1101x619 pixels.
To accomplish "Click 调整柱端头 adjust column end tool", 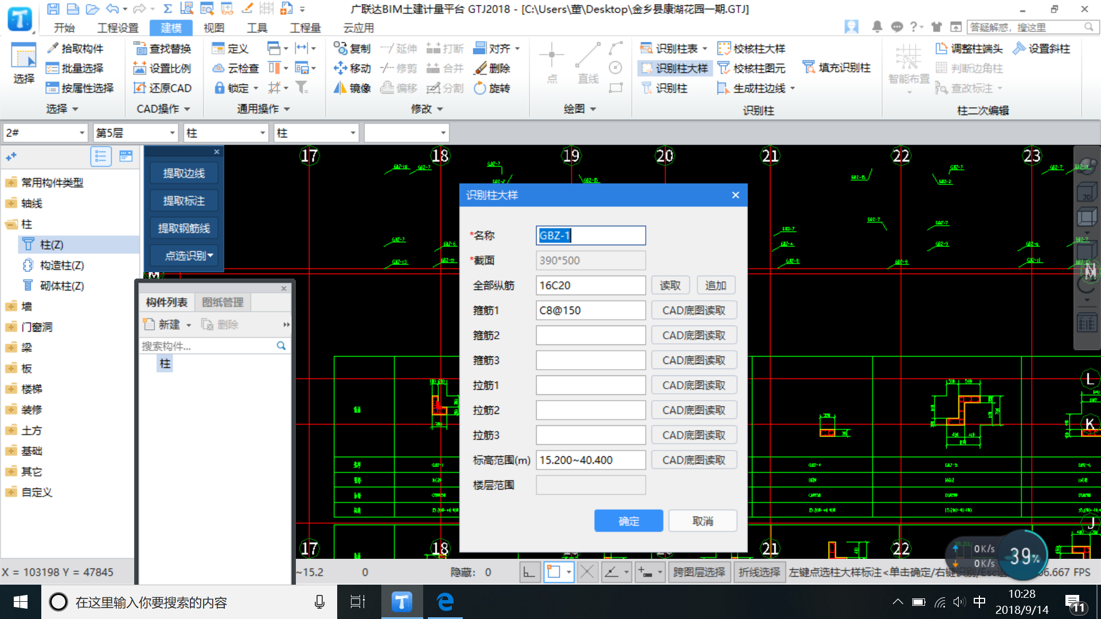I will coord(969,49).
